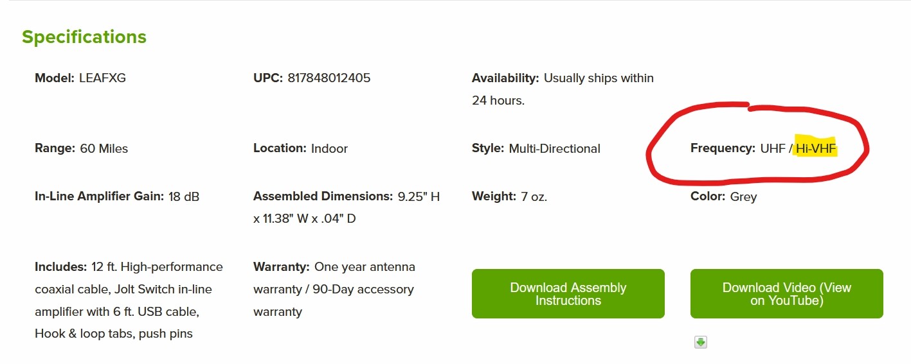Click the Availability label
This screenshot has width=911, height=364.
(505, 78)
